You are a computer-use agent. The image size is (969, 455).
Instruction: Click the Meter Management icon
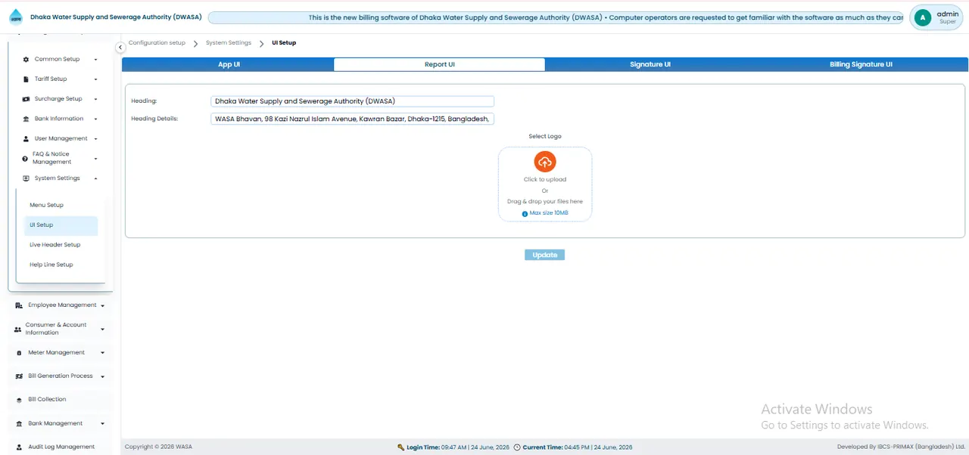[x=20, y=353]
